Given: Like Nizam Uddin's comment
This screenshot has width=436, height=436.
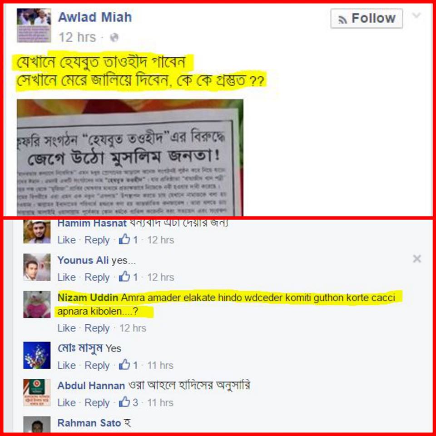Looking at the screenshot, I should click(x=66, y=328).
